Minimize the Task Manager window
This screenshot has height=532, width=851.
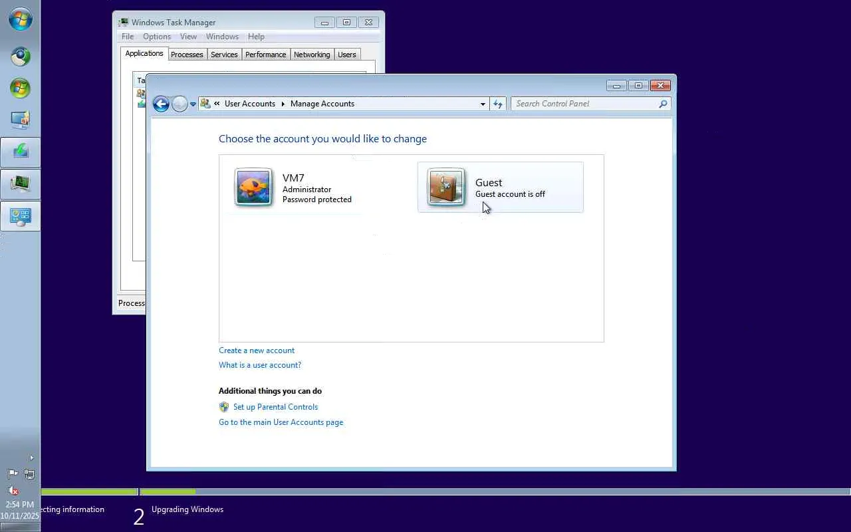[x=324, y=23]
